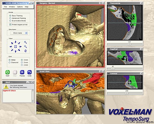Uncheck Protect organs at risk
Image resolution: width=154 pixels, height=124 pixels.
[x=10, y=25]
